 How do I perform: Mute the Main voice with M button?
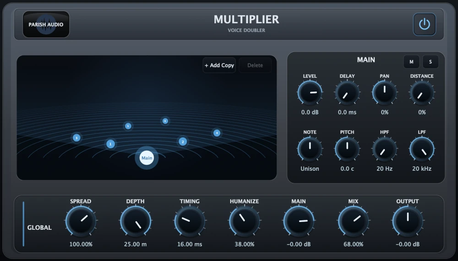click(x=411, y=62)
